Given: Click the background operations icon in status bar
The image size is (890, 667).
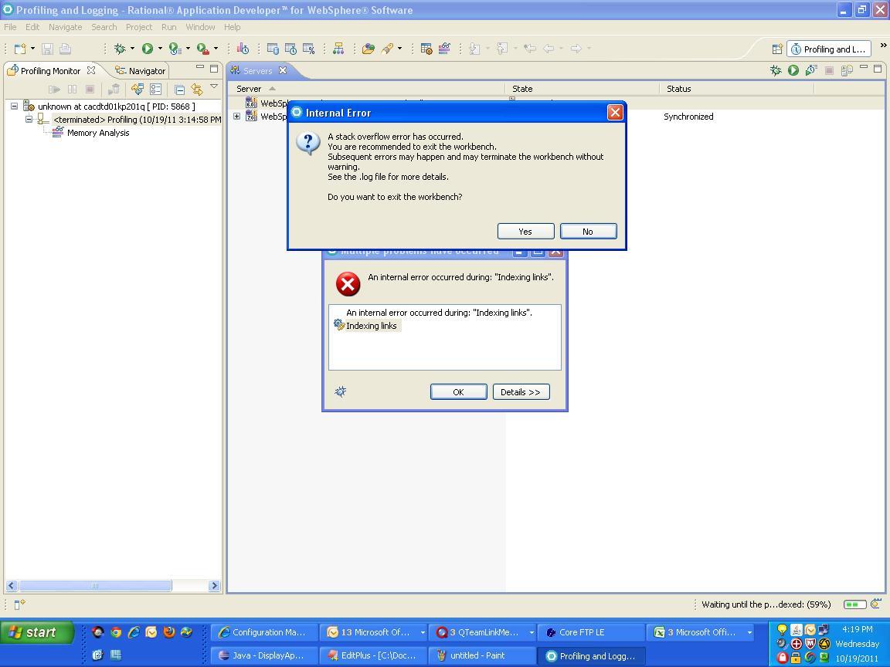Looking at the screenshot, I should pos(876,604).
